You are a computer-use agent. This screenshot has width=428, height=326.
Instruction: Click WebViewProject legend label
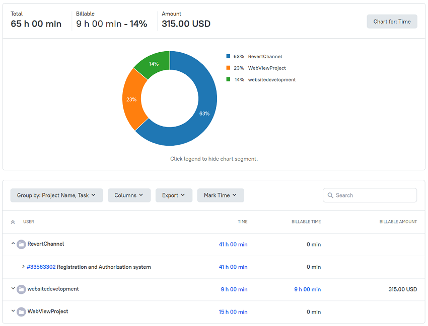(x=267, y=68)
